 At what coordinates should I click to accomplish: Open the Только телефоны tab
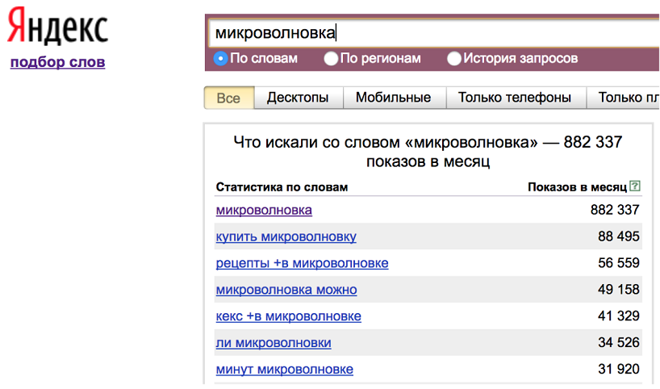515,98
